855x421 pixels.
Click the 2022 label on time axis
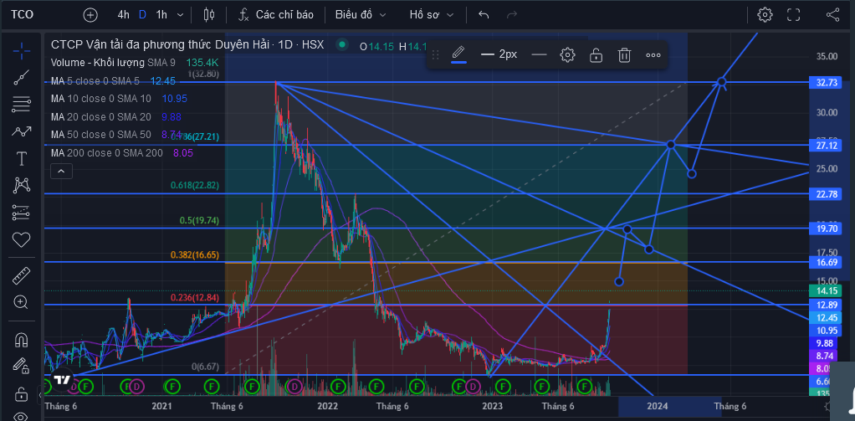(328, 406)
